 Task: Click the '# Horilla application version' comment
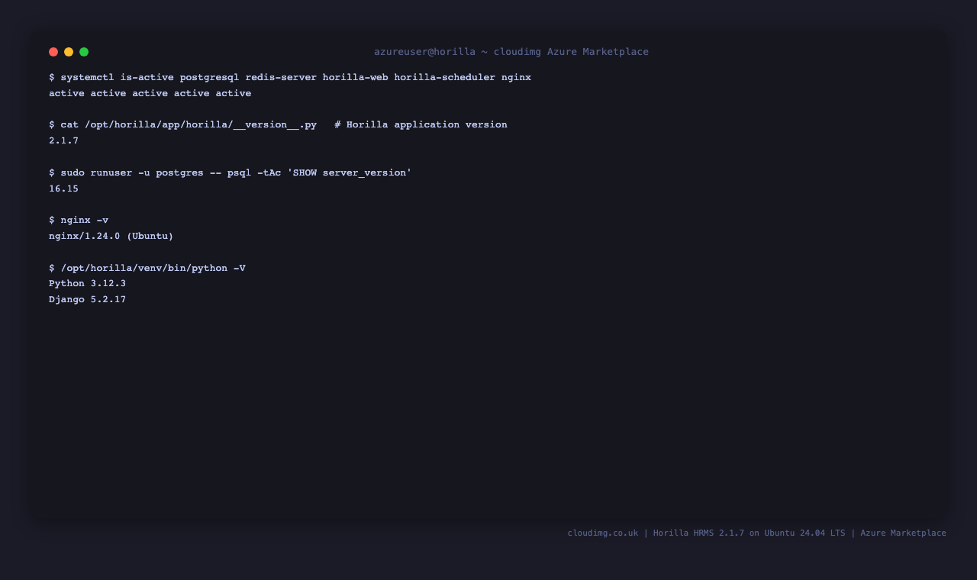pos(421,124)
